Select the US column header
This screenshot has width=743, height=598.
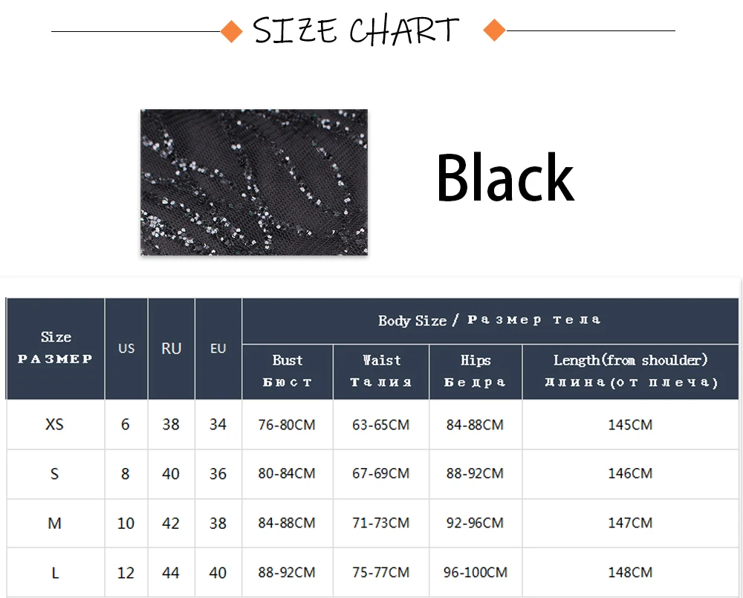(126, 348)
